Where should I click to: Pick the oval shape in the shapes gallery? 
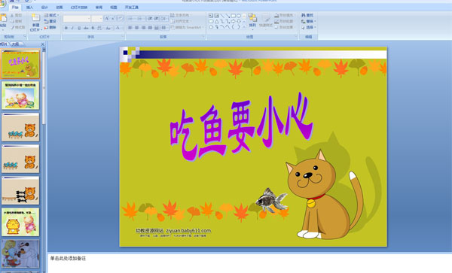point(239,16)
